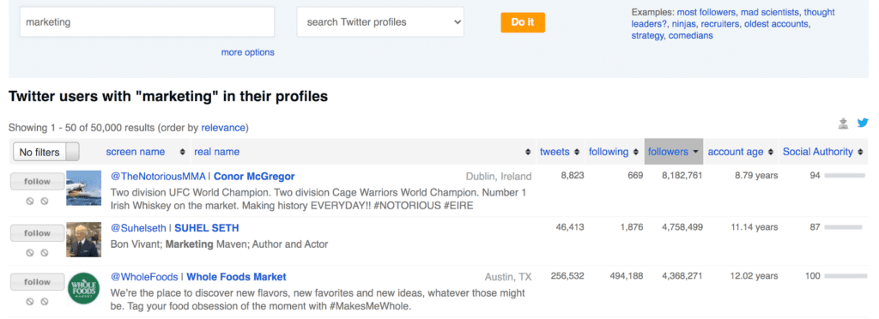Open the strategy example link
This screenshot has height=319, width=879.
[648, 36]
